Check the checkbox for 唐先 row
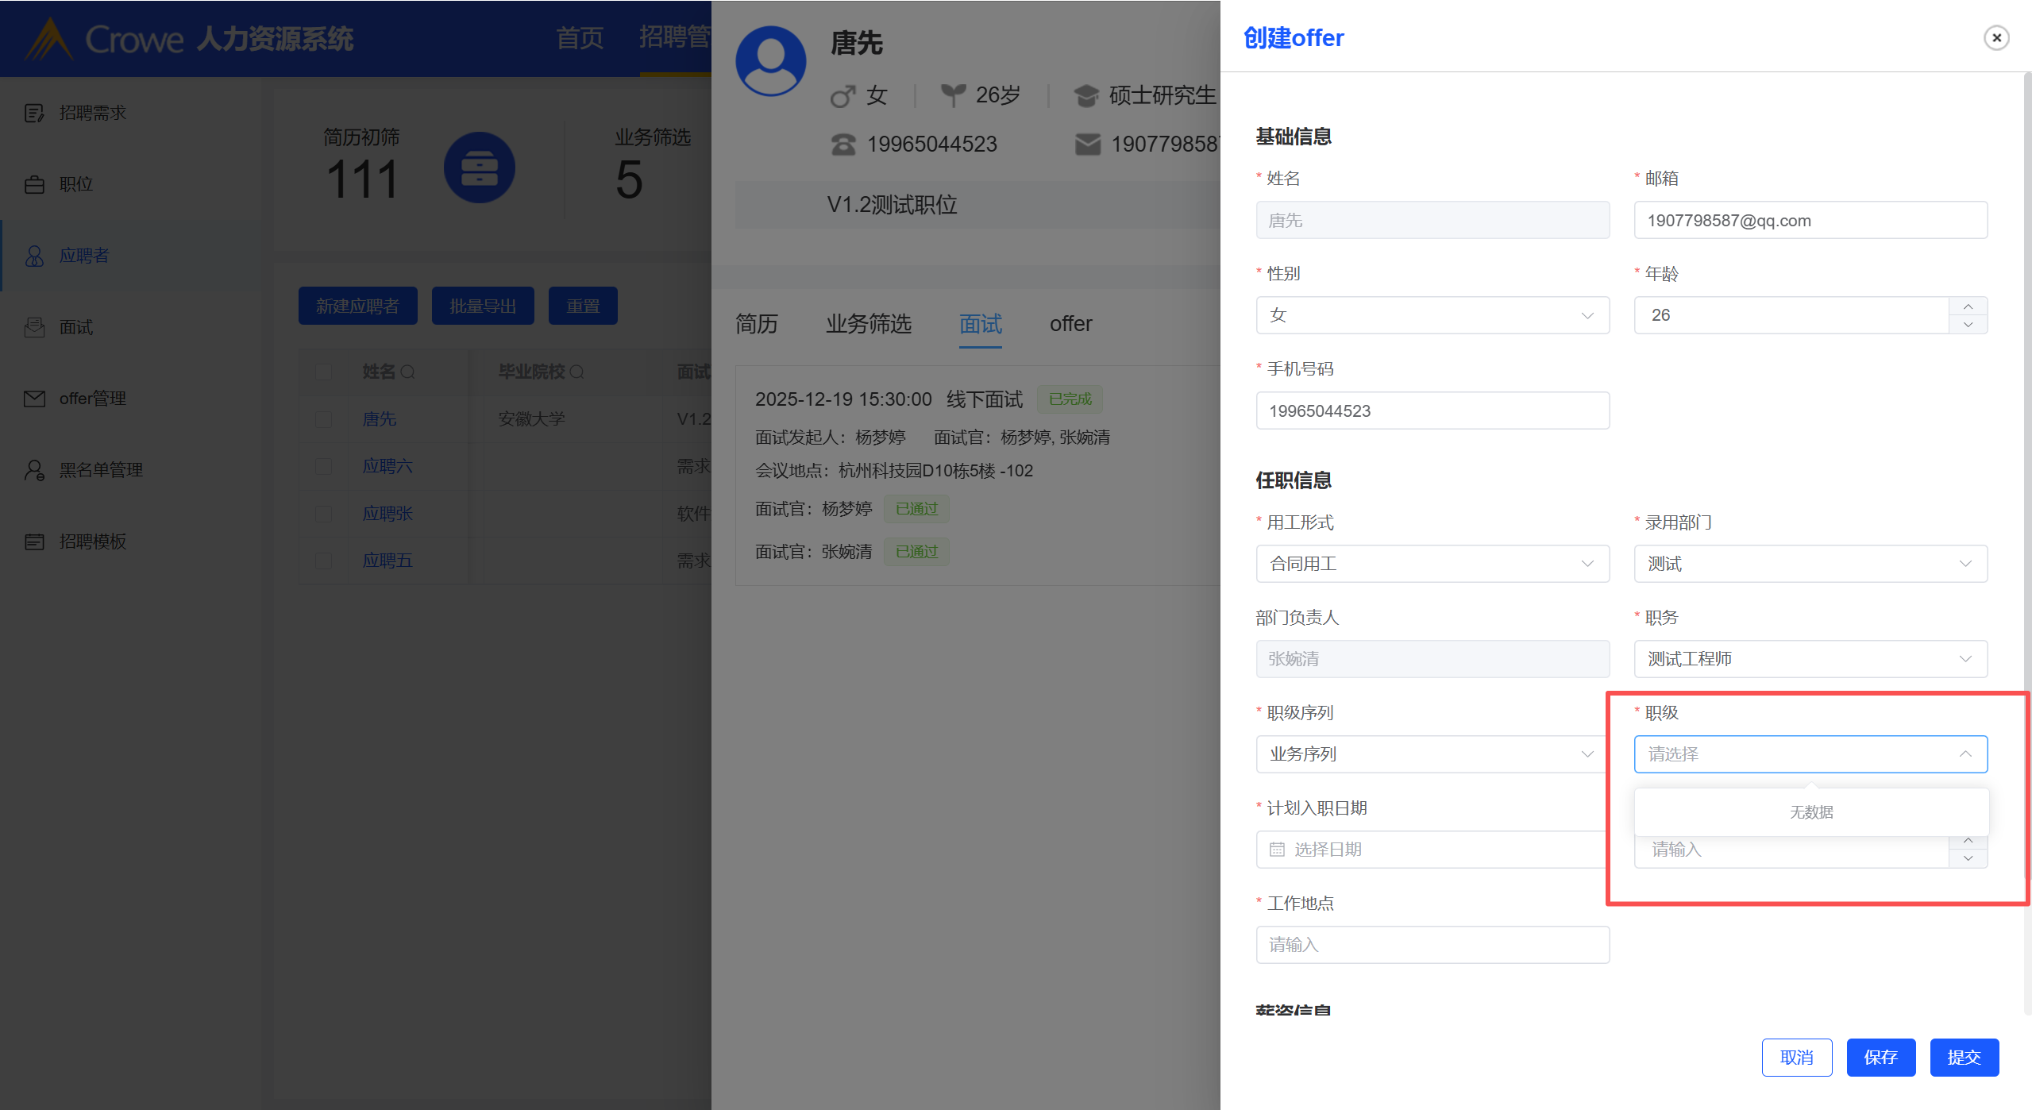 (324, 419)
